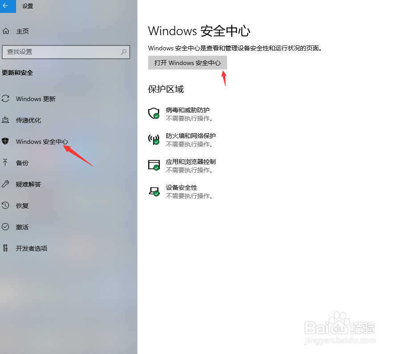Click the virus protection shield icon
This screenshot has width=397, height=354.
[x=154, y=114]
